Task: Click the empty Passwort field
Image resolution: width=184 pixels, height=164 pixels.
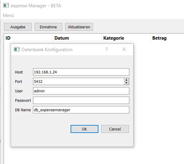Action: pos(81,100)
